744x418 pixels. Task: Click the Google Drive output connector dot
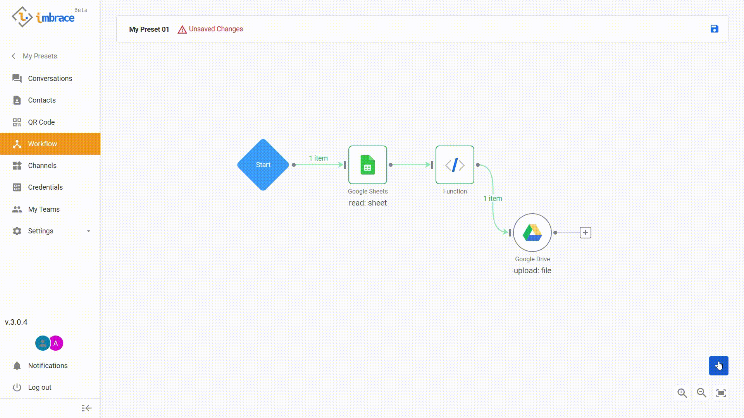click(555, 233)
